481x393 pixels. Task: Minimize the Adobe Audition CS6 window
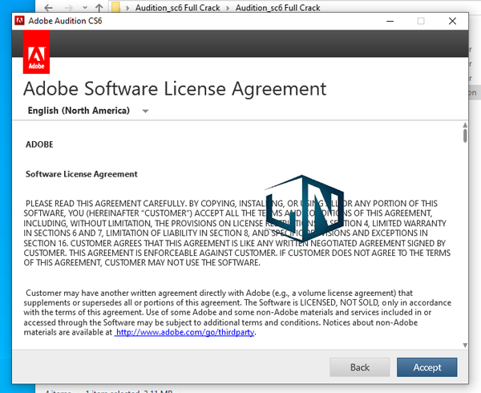tap(390, 21)
